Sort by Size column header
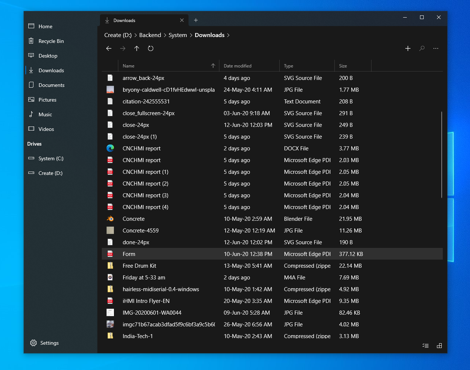 point(353,66)
